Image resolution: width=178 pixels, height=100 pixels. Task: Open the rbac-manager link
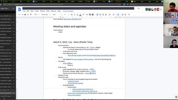coord(78,59)
